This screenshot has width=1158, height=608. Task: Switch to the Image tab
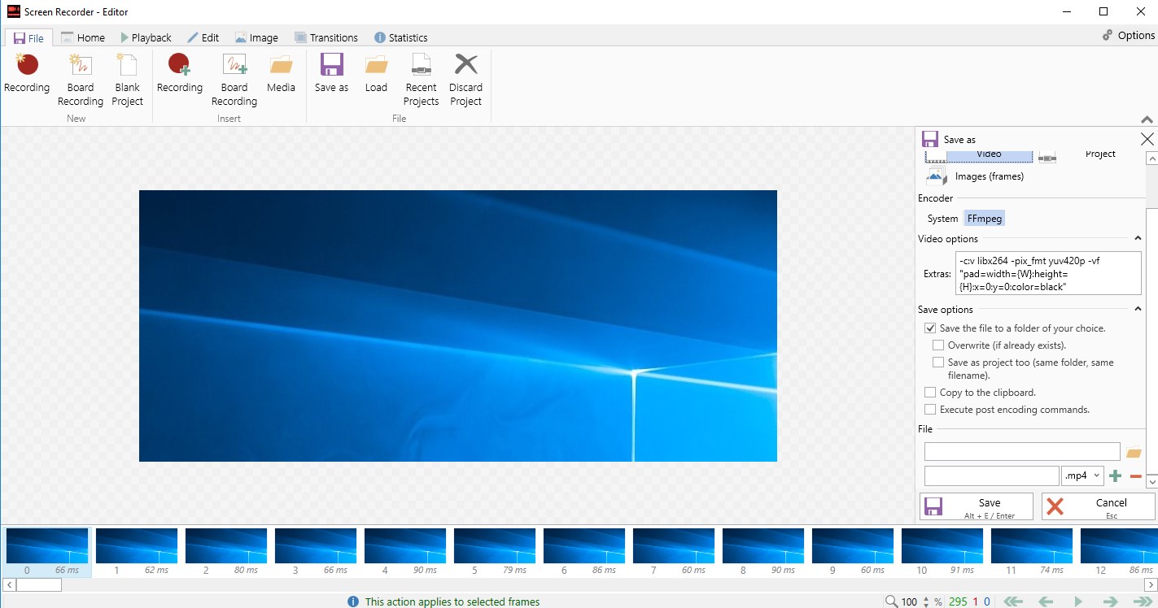[256, 37]
